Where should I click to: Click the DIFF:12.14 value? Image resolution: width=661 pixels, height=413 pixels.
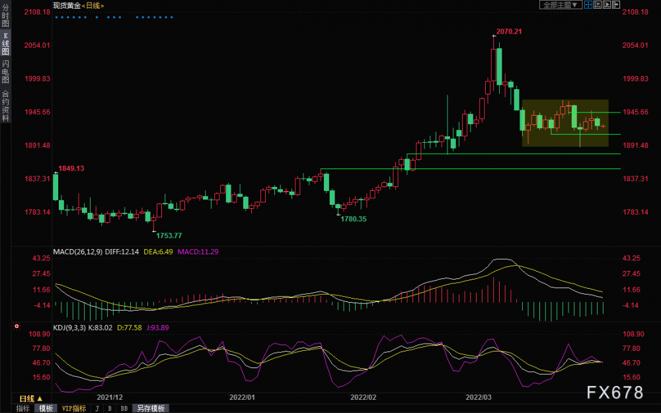pos(122,252)
